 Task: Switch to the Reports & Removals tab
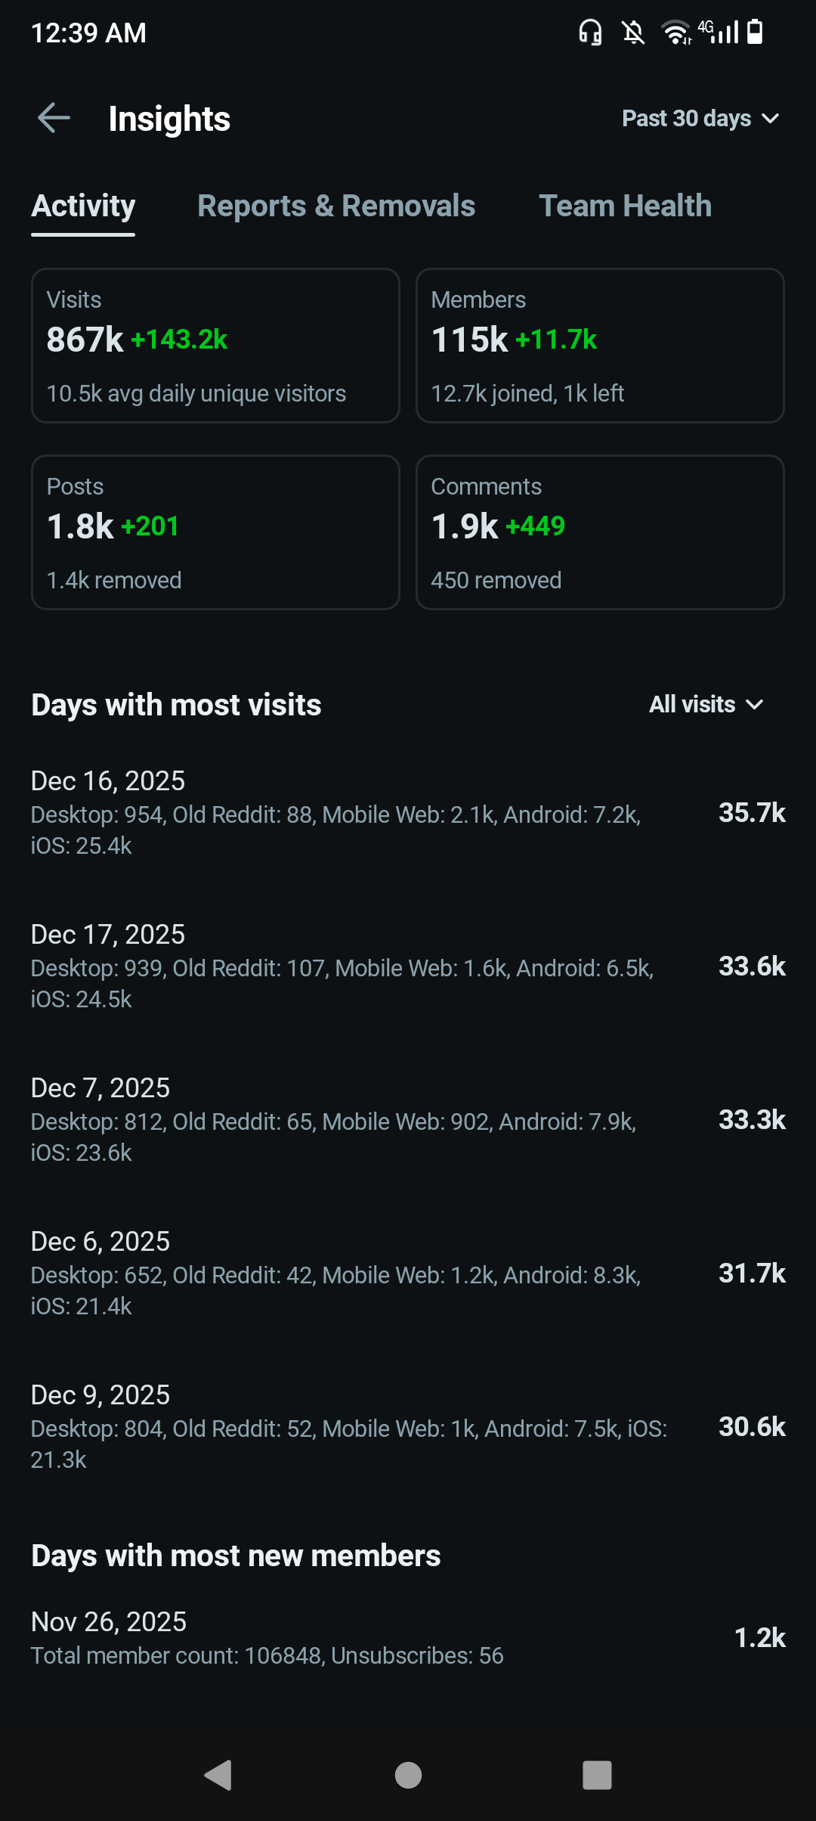coord(336,206)
